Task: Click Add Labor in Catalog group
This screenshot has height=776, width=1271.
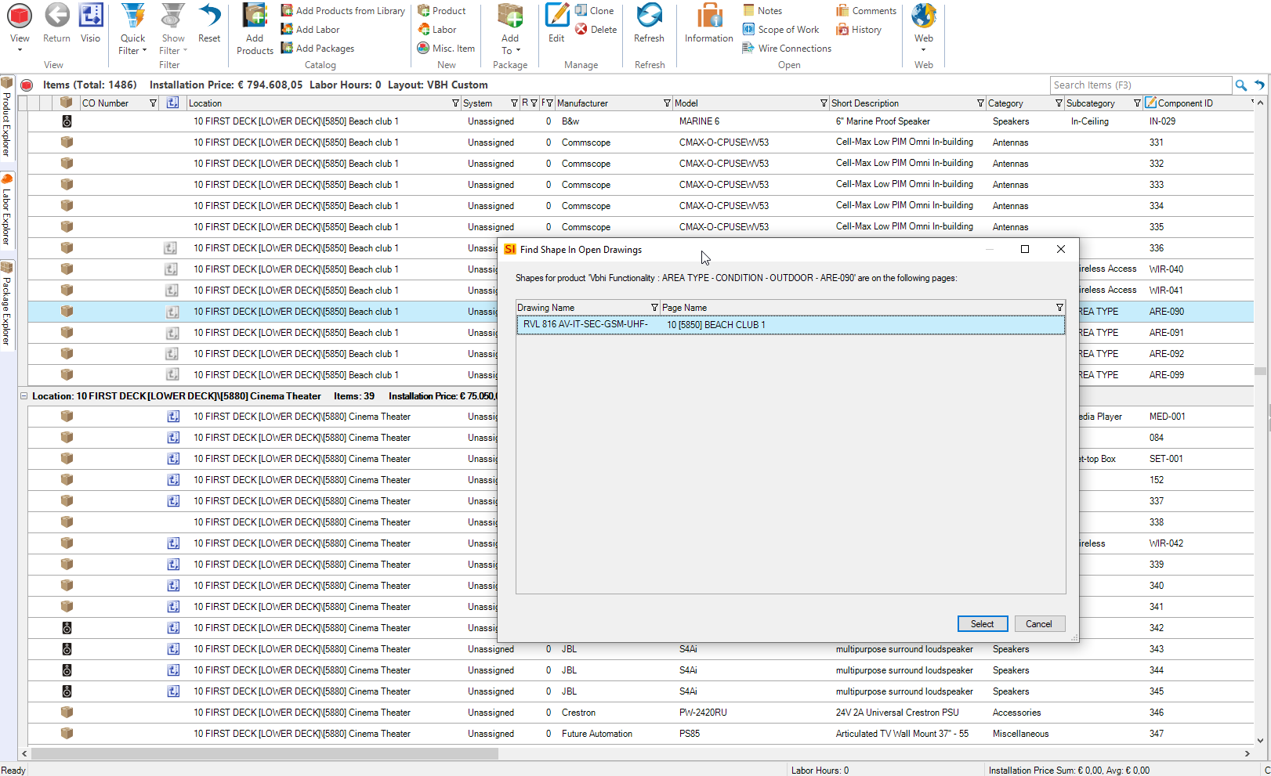Action: click(x=310, y=30)
